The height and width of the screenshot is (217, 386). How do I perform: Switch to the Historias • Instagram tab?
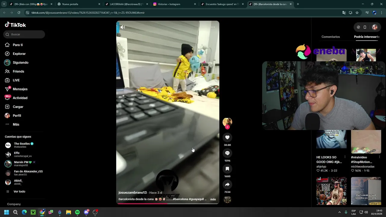click(x=174, y=4)
